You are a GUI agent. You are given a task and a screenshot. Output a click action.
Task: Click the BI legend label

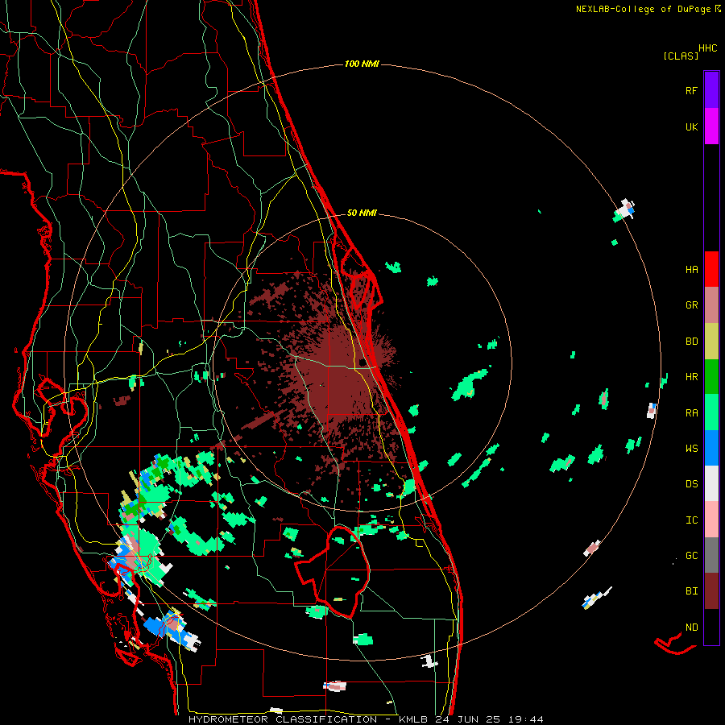click(691, 591)
